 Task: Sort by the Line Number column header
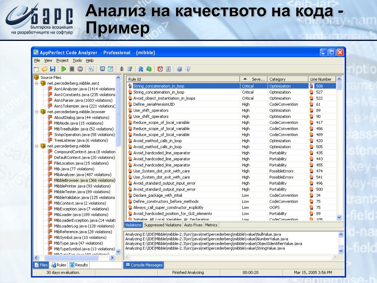click(322, 79)
